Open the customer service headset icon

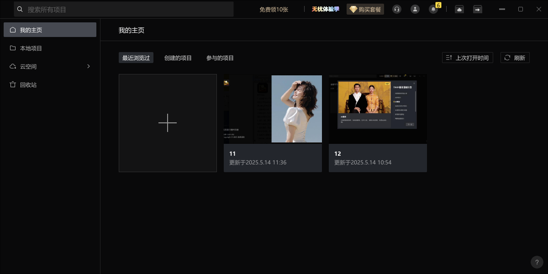396,9
